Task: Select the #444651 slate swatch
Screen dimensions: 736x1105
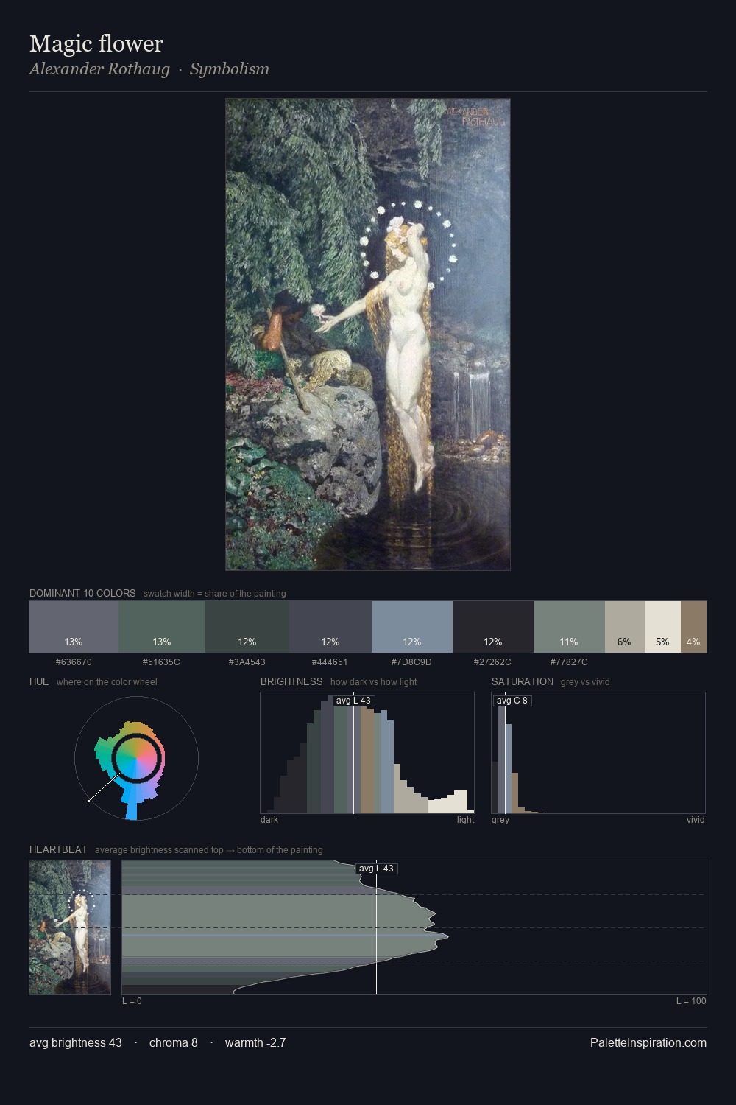Action: [x=330, y=627]
